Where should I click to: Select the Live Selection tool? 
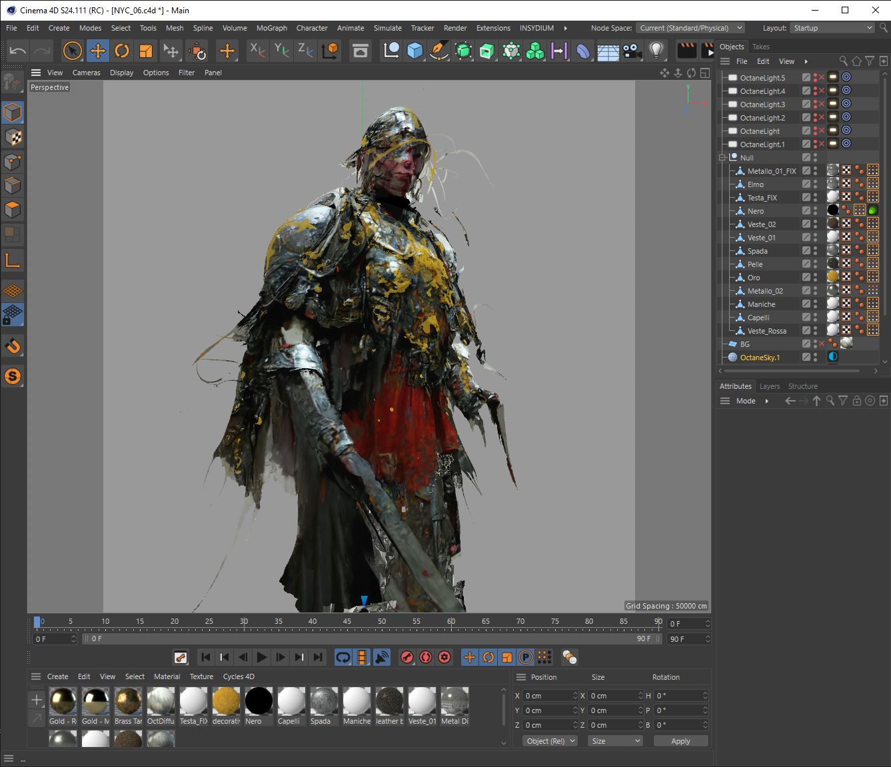coord(72,51)
